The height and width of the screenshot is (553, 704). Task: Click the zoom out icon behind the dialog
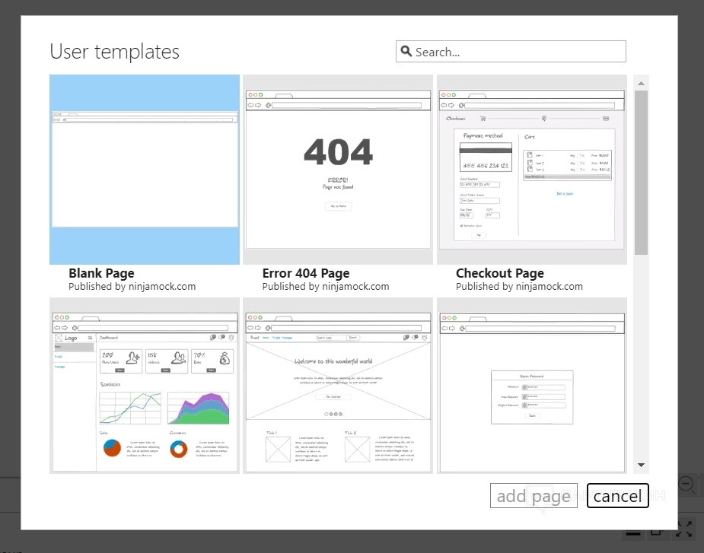coord(687,485)
